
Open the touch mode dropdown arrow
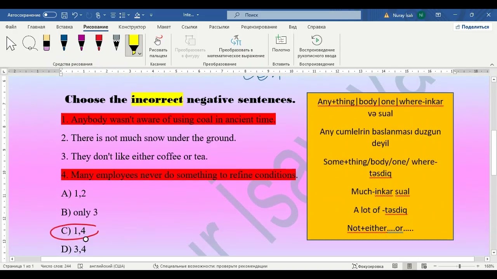pos(104,15)
